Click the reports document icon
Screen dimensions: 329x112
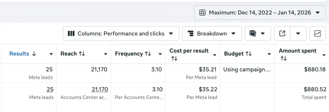253,33
